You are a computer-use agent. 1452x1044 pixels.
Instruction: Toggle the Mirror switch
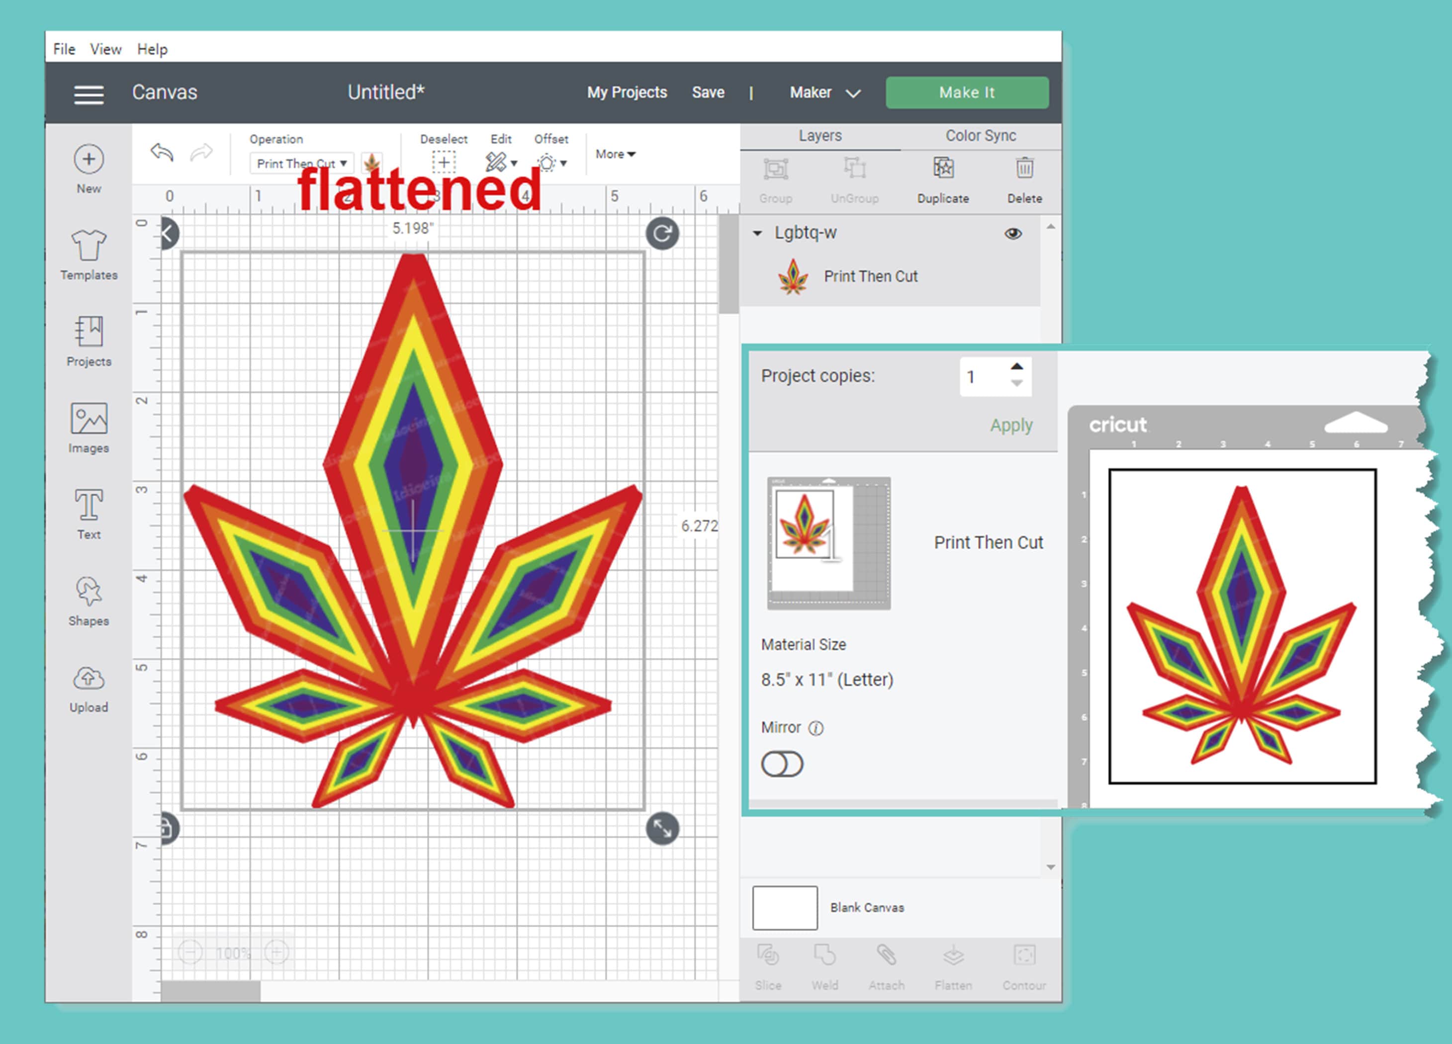[782, 764]
